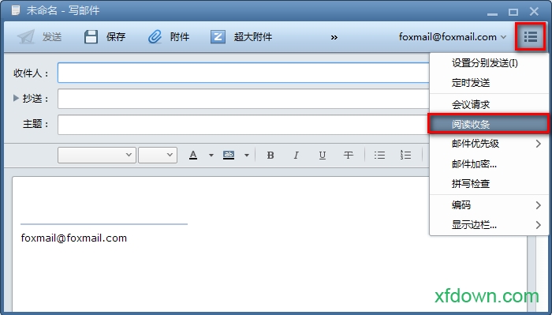Click the signature text foxmail@foxmail.com in body
Screen dimensions: 552x315
pos(74,238)
